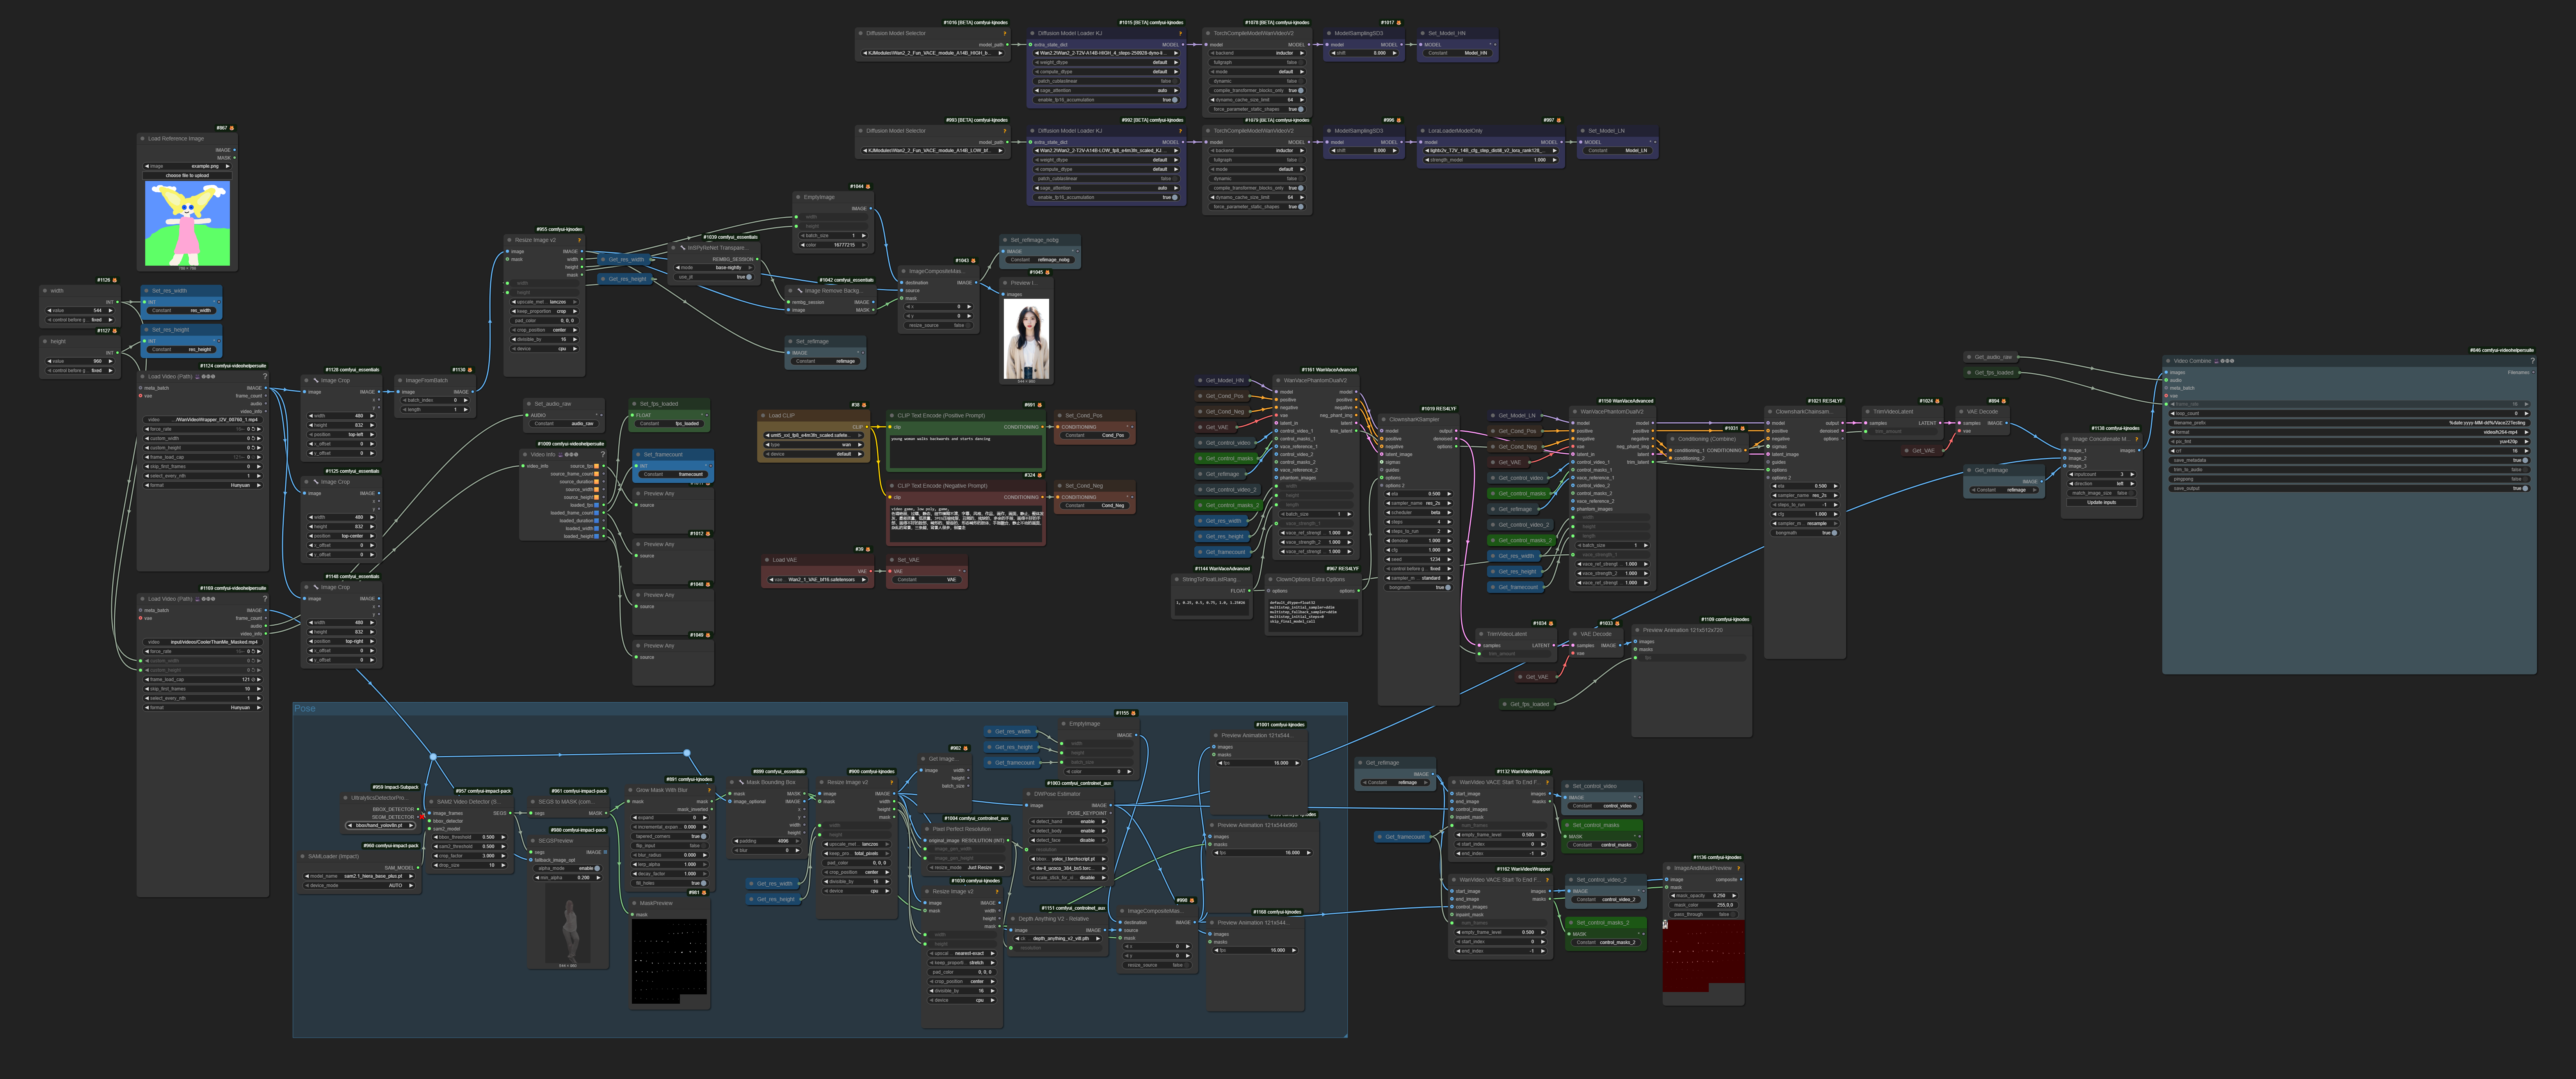Increase crf value arrow in Video Combine
The width and height of the screenshot is (2576, 1079).
coord(2526,451)
